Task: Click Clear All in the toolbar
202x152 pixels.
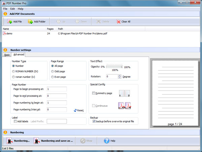Action: click(x=124, y=22)
